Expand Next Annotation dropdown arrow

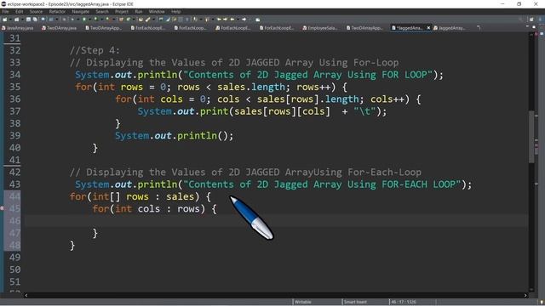(x=201, y=20)
